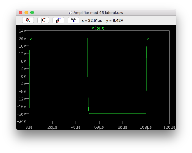Click the 12V vertical axis label
Image resolution: width=192 pixels, height=153 pixels.
tap(22, 54)
